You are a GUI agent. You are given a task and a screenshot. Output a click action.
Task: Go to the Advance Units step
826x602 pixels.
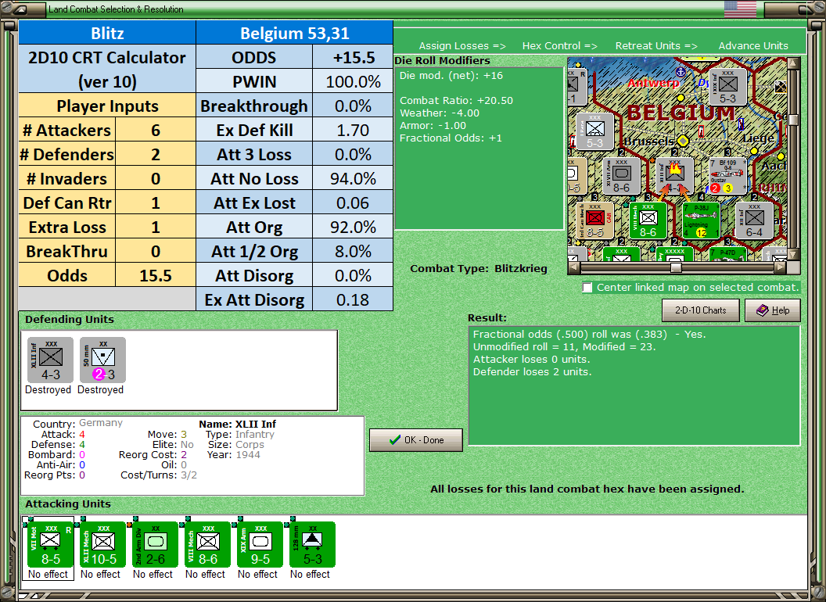click(x=753, y=46)
